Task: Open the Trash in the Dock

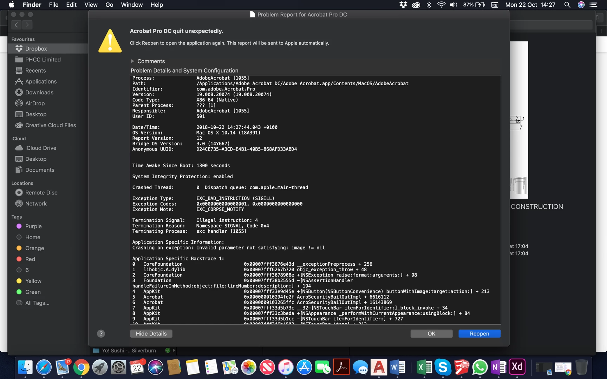Action: (581, 367)
